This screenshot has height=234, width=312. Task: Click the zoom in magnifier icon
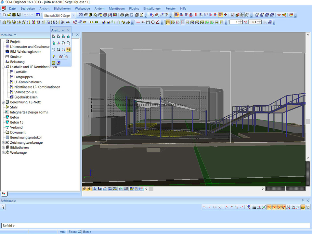[x=64, y=43]
